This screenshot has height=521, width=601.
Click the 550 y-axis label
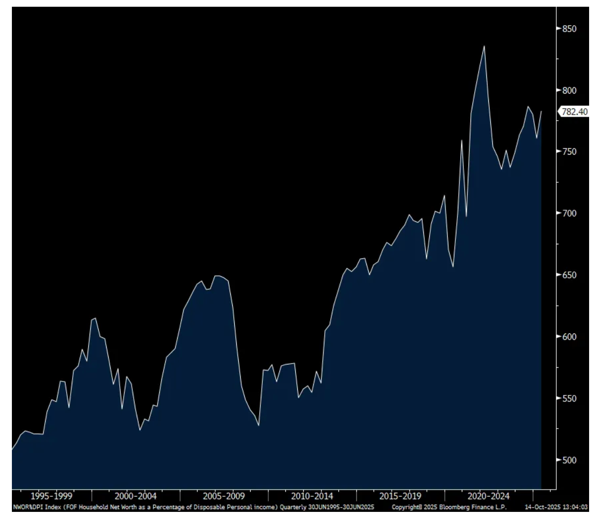tap(569, 398)
